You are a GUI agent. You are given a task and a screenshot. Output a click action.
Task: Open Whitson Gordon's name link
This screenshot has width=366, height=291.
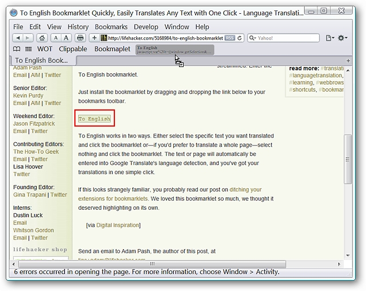pos(33,230)
